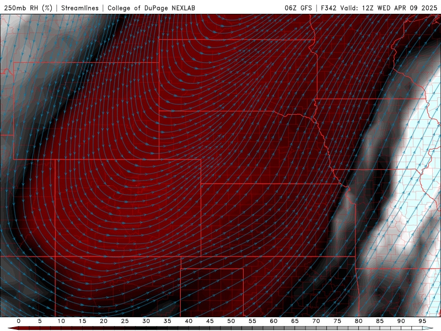
Task: Click the colorbar label "80"
Action: (x=358, y=321)
